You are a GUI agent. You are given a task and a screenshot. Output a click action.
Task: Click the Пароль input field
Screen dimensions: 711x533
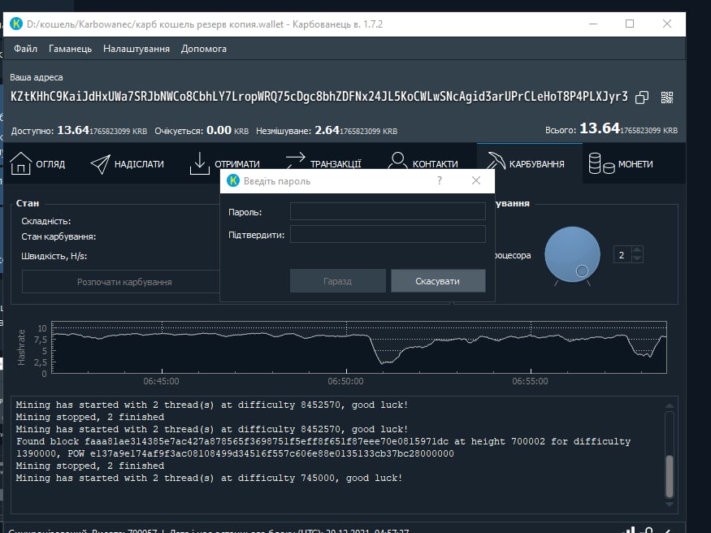tap(388, 211)
